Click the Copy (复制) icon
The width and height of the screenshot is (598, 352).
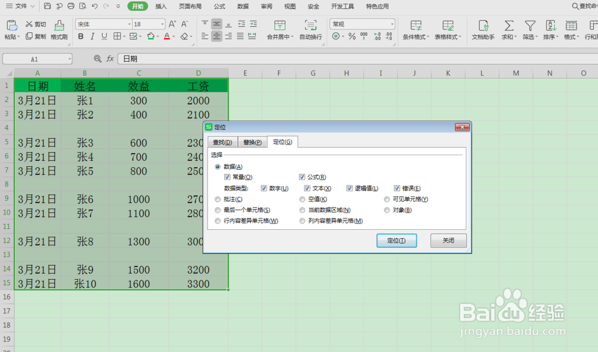click(x=29, y=36)
